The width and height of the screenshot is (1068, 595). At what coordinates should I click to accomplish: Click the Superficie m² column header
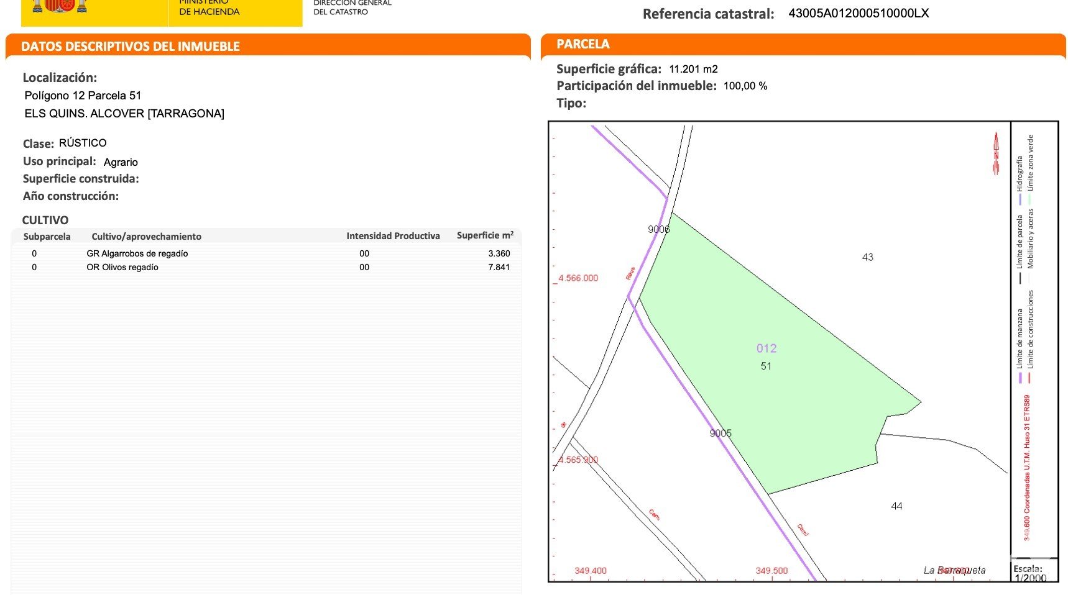(x=485, y=235)
